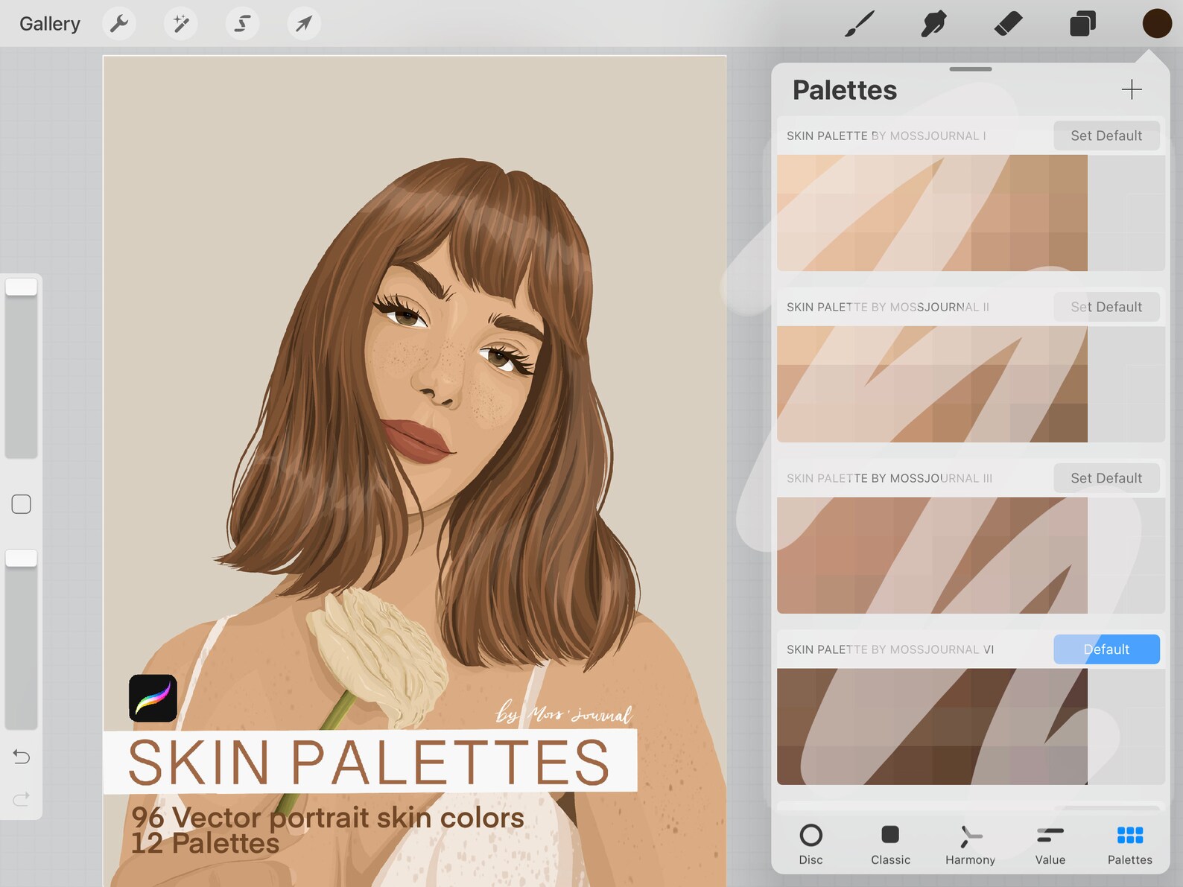Set Skin Palette Mossjournal I as default
The height and width of the screenshot is (887, 1183).
[1106, 136]
